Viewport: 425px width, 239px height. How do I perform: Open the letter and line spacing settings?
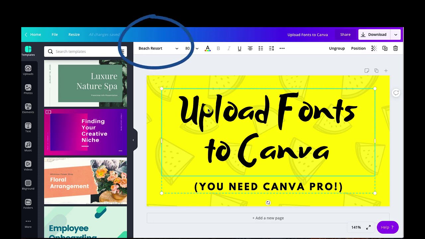pyautogui.click(x=271, y=48)
